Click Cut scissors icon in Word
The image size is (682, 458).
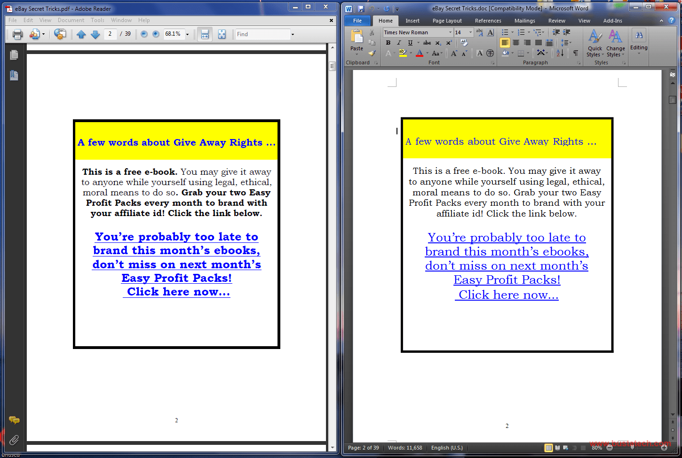[x=372, y=32]
